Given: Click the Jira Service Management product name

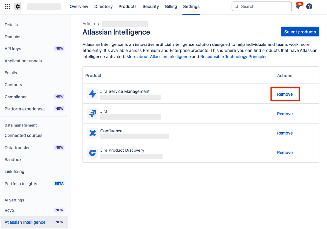Looking at the screenshot, I should click(125, 92).
